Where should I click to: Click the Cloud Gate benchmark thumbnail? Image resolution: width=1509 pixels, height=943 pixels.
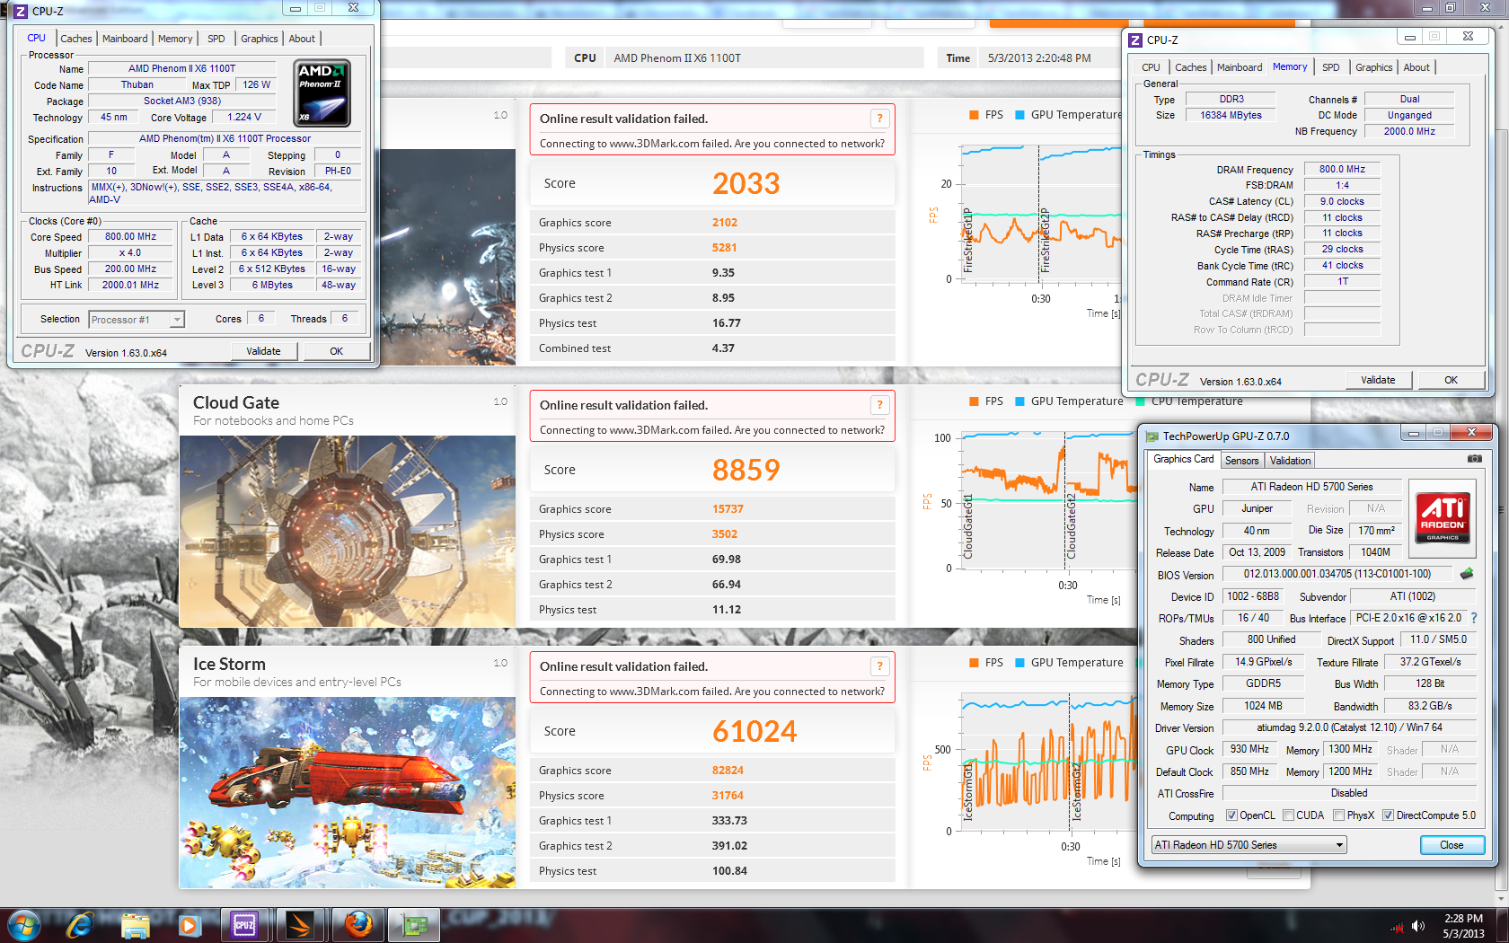(348, 532)
